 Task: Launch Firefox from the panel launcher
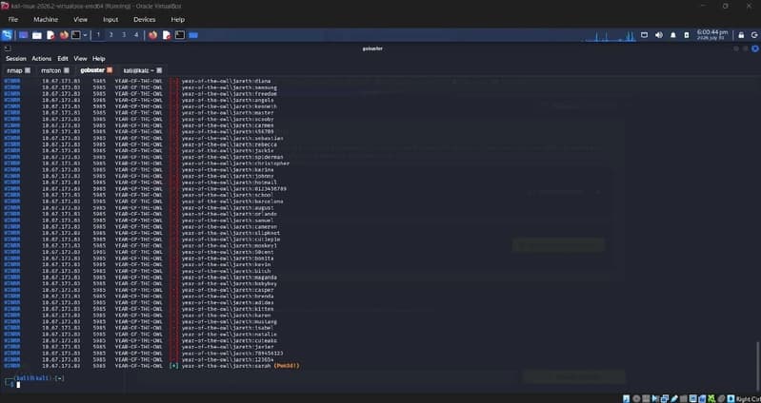click(64, 35)
